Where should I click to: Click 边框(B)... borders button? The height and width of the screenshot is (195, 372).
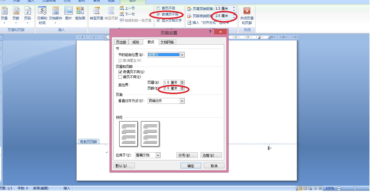tap(211, 155)
